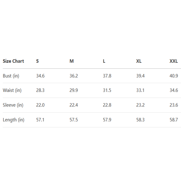Click waist value 28.3 for size S
Viewport: 181px width, 181px height.
(x=40, y=91)
